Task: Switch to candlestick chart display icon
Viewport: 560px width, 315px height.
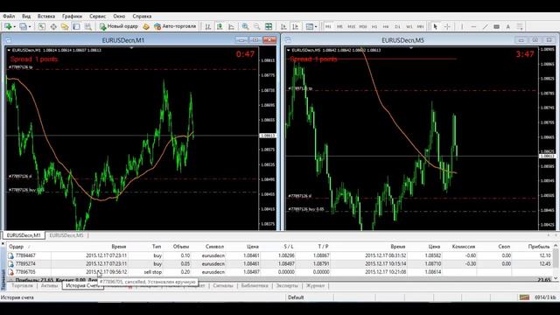Action: [x=220, y=26]
